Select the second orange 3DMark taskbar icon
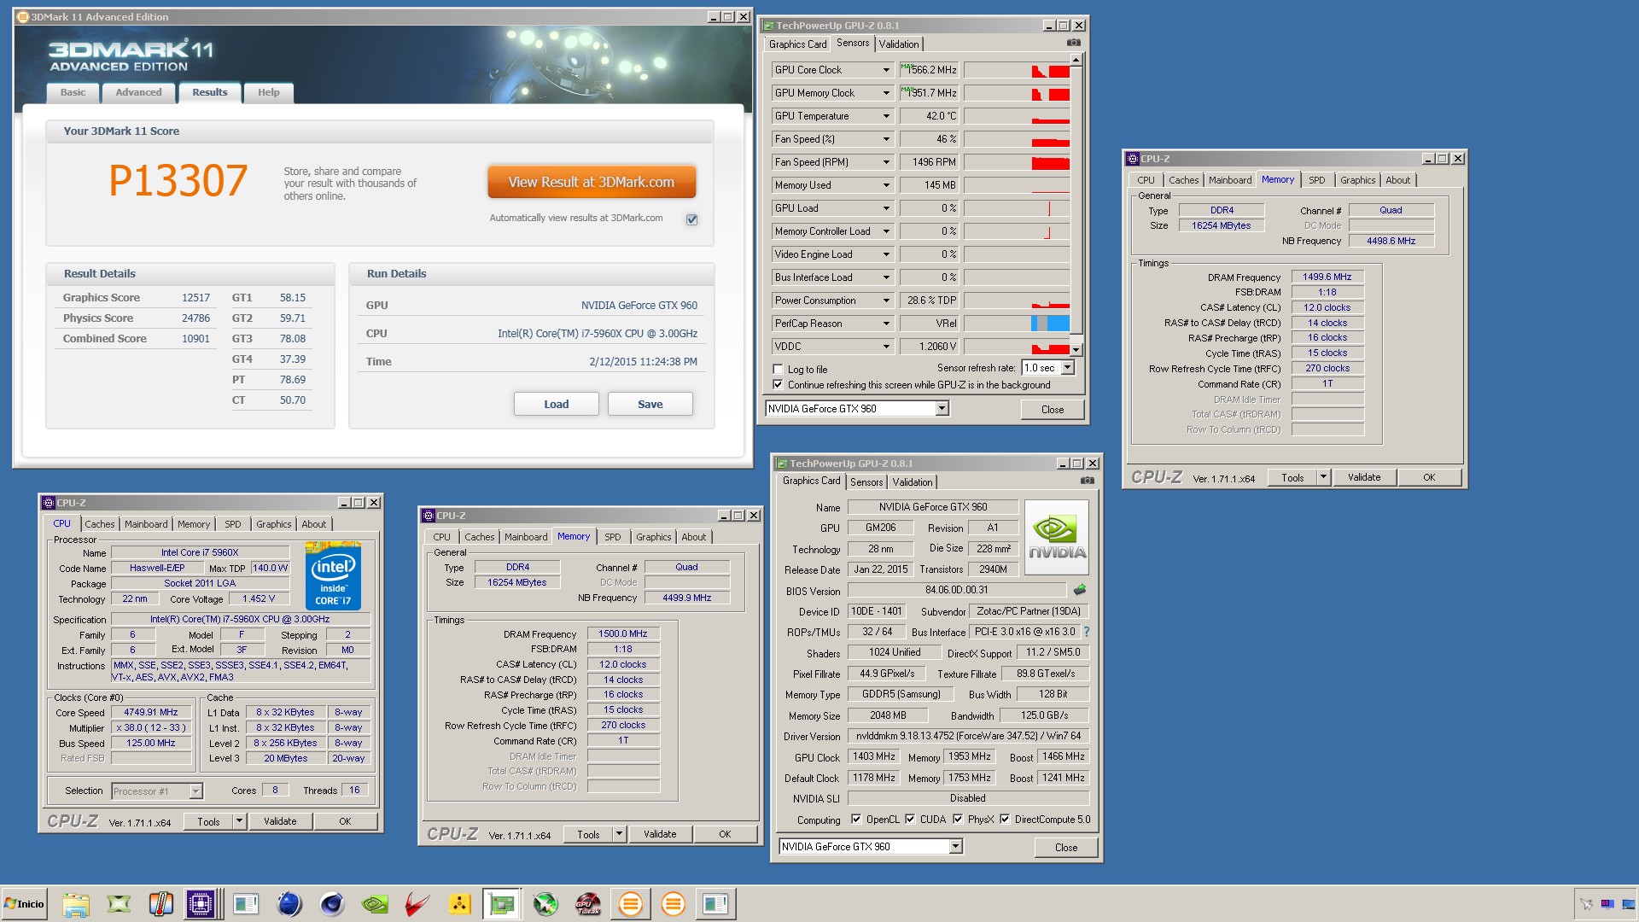The width and height of the screenshot is (1639, 922). click(x=674, y=904)
